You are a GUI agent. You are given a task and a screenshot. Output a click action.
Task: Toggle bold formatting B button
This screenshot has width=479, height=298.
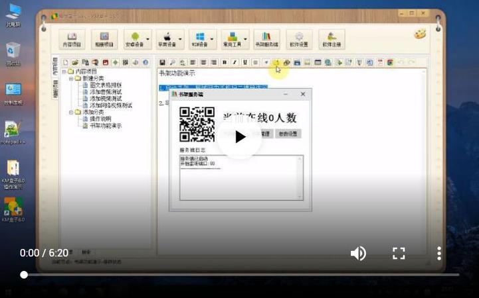coord(225,62)
